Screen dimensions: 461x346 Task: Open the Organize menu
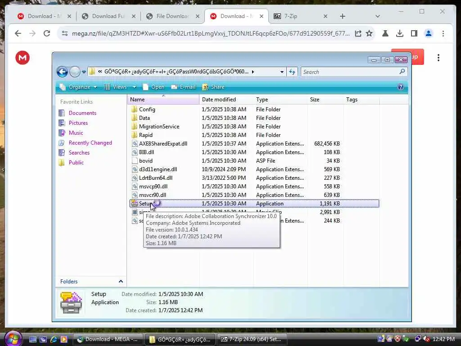78,87
